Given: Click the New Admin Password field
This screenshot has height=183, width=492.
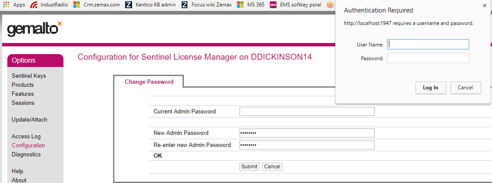Looking at the screenshot, I should [307, 133].
